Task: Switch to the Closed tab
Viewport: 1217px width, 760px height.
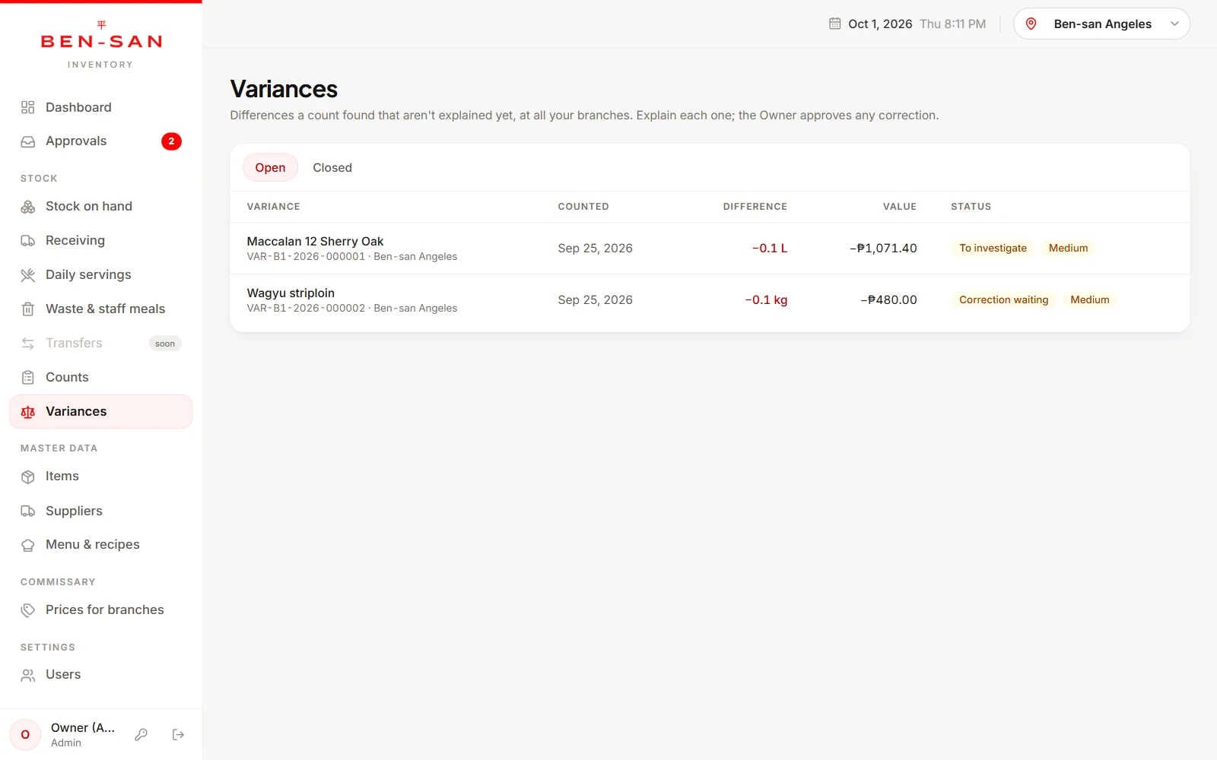Action: 332,168
